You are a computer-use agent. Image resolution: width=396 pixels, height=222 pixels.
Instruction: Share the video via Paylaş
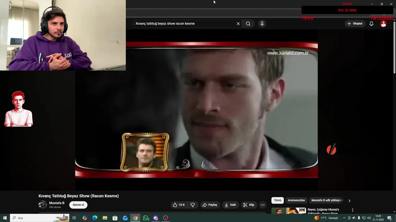pyautogui.click(x=210, y=205)
